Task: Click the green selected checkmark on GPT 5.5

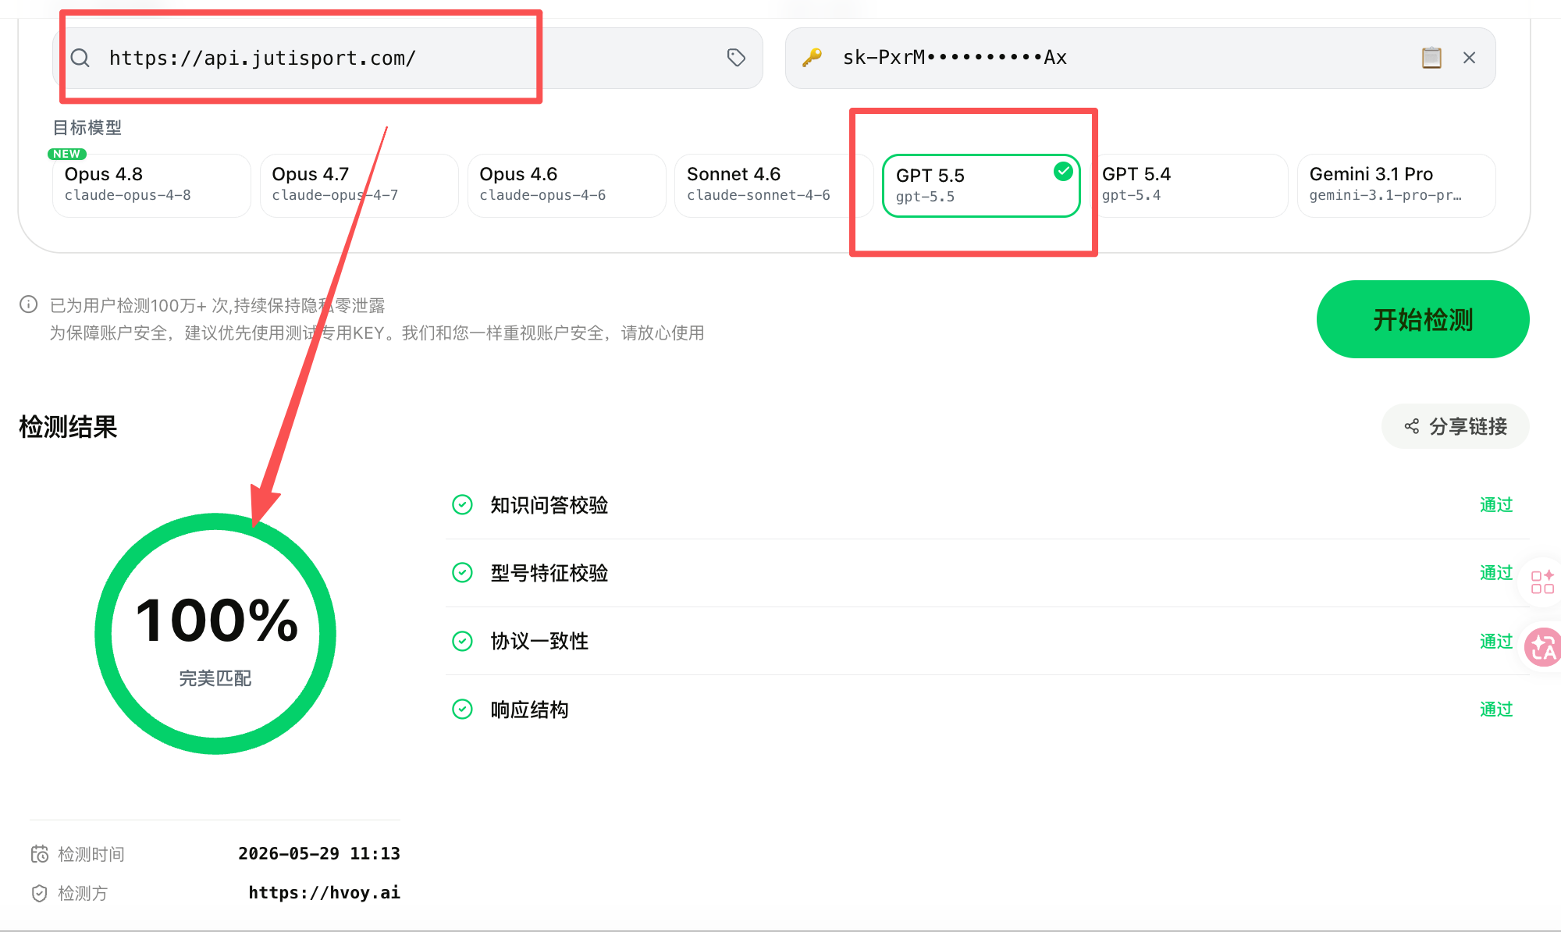Action: tap(1063, 172)
